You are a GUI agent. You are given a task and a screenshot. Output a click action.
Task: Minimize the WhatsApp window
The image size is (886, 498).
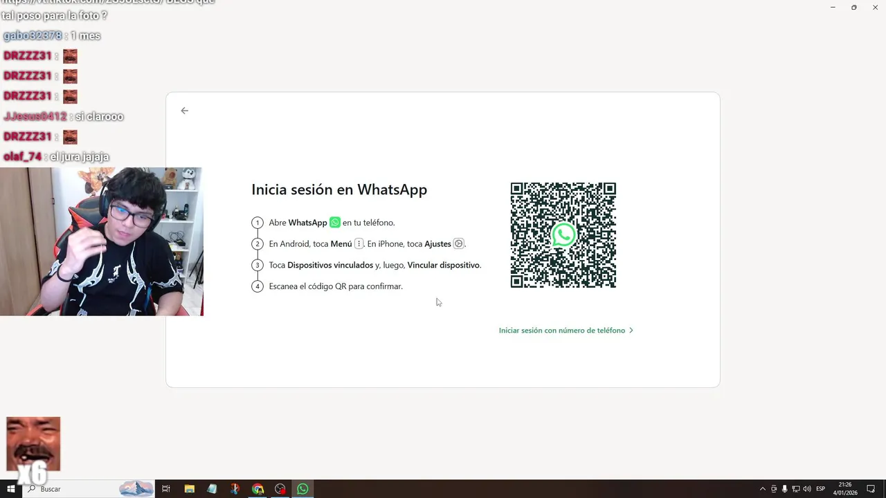(x=832, y=8)
